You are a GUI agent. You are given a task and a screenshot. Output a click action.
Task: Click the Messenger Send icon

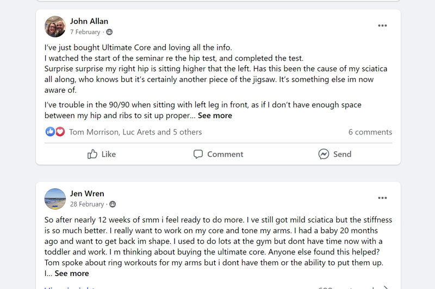[x=324, y=154]
